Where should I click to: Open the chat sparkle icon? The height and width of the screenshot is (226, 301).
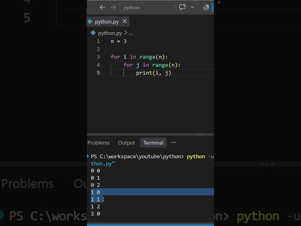point(182,8)
